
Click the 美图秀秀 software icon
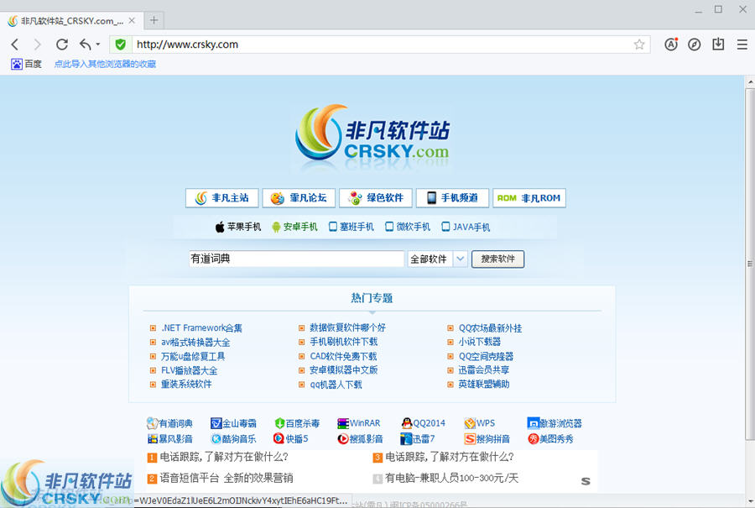pos(533,439)
